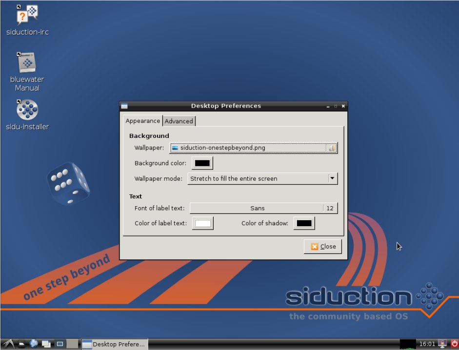Maximize the Desktop Preferences window
The image size is (459, 350).
[336, 106]
